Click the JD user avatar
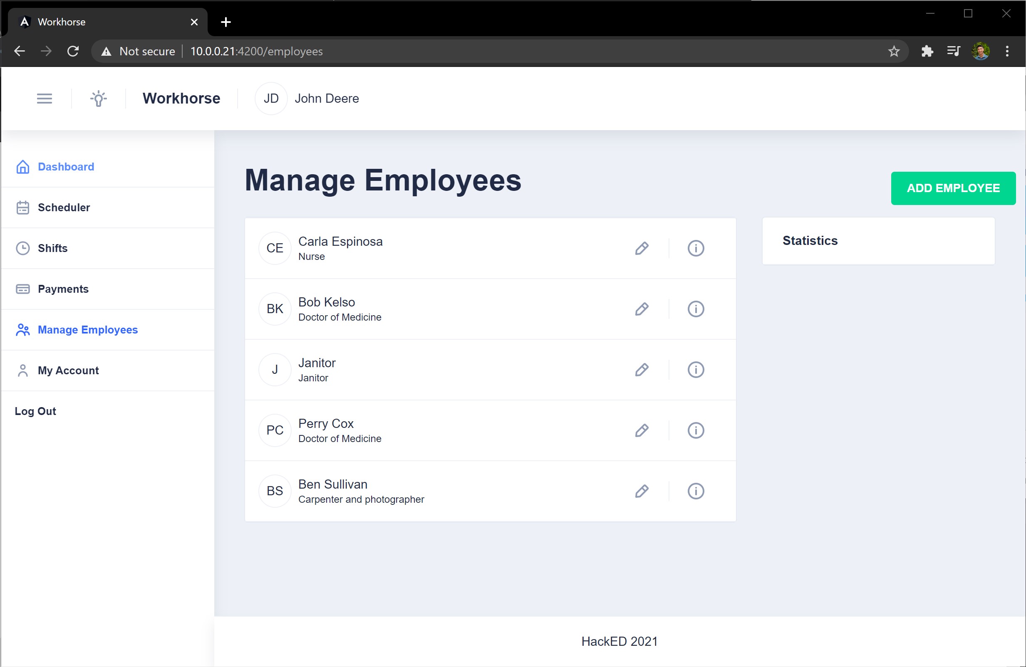The height and width of the screenshot is (667, 1026). pyautogui.click(x=271, y=99)
